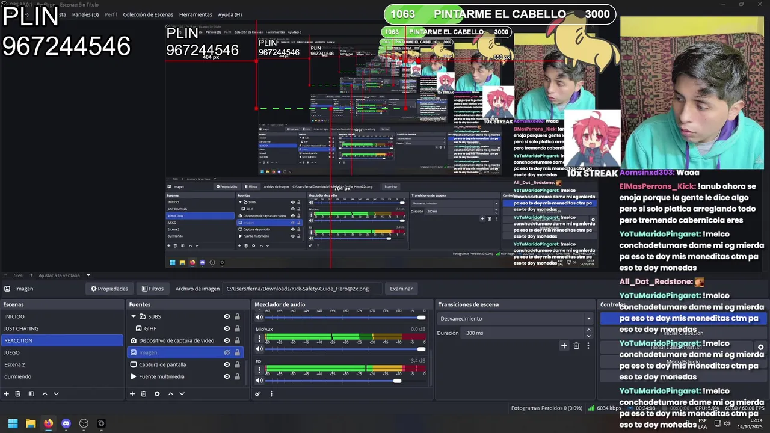Hide Fuente multimedia source
Screen dimensions: 770x433
tap(227, 376)
